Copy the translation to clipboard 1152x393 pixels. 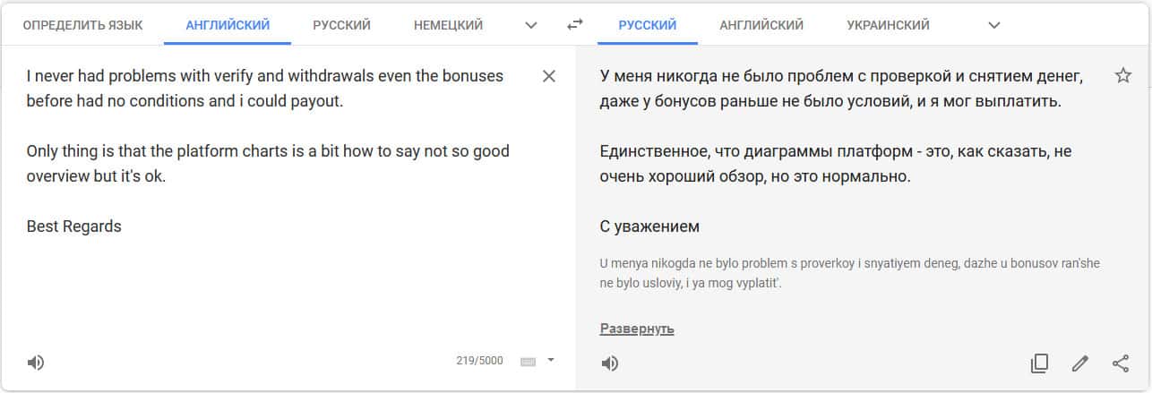click(1039, 363)
